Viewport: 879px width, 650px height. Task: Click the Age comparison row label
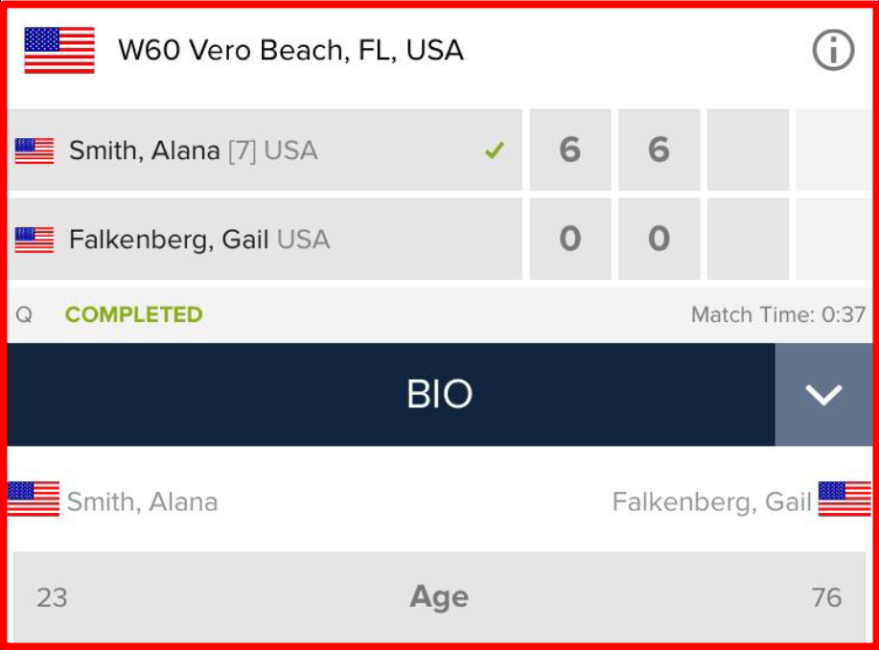pyautogui.click(x=439, y=597)
